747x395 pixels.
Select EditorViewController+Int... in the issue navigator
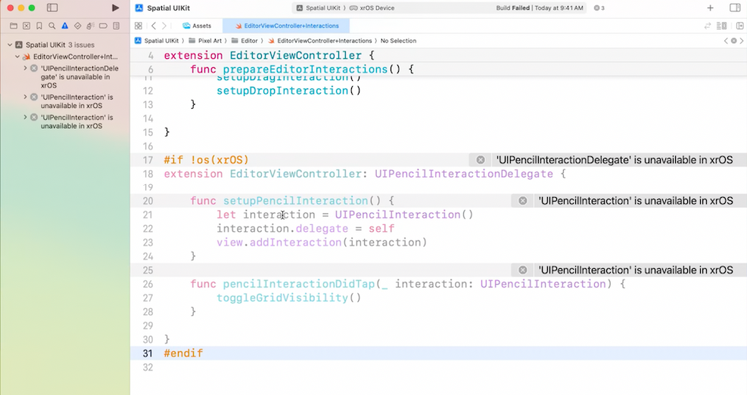point(65,57)
